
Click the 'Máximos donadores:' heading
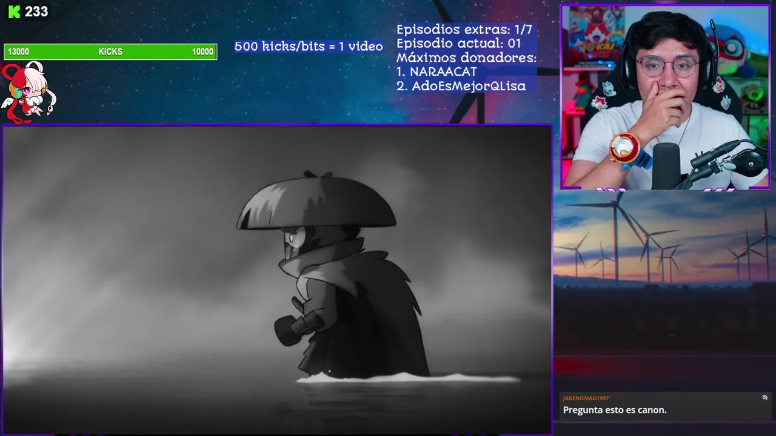click(x=467, y=58)
